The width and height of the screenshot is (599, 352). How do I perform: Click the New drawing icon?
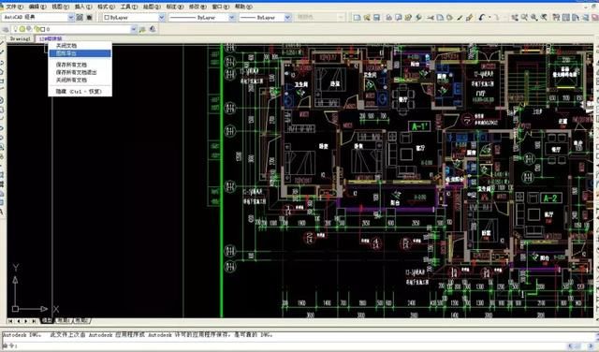[357, 18]
